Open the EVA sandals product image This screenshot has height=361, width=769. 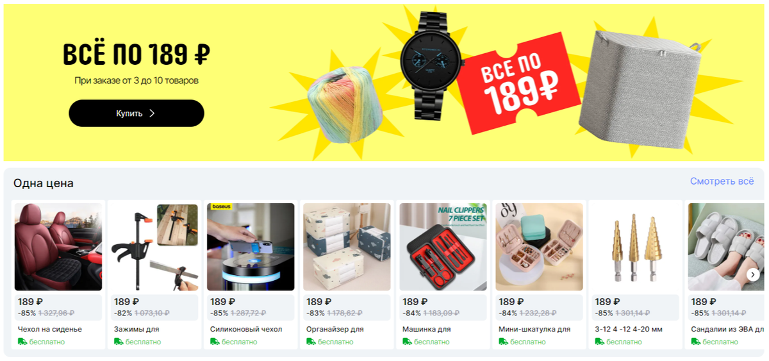coord(726,247)
